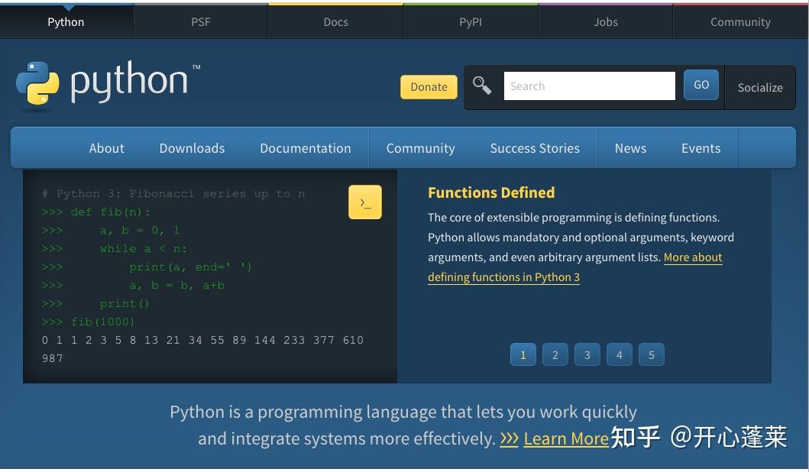Follow the Learn More link
Image resolution: width=809 pixels, height=472 pixels.
(566, 438)
